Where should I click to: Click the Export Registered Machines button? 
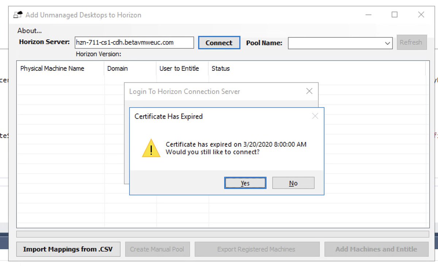[x=256, y=249]
